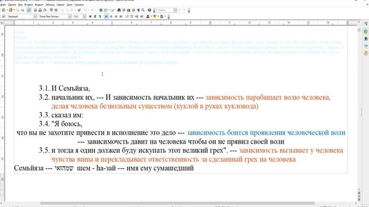The height and width of the screenshot is (207, 369).
Task: Click into the Find toolbar search field
Action: pos(165,10)
